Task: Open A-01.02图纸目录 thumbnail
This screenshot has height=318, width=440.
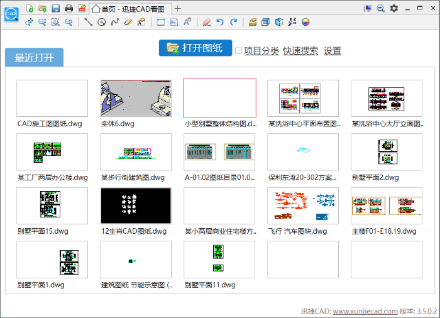Action: point(219,152)
